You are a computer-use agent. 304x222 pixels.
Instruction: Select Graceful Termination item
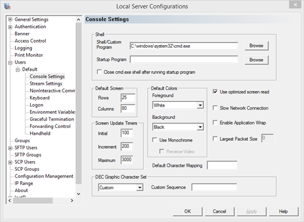[x=52, y=119]
